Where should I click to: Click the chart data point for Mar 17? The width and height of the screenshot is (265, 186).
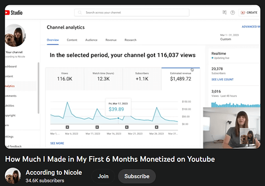[x=118, y=118]
